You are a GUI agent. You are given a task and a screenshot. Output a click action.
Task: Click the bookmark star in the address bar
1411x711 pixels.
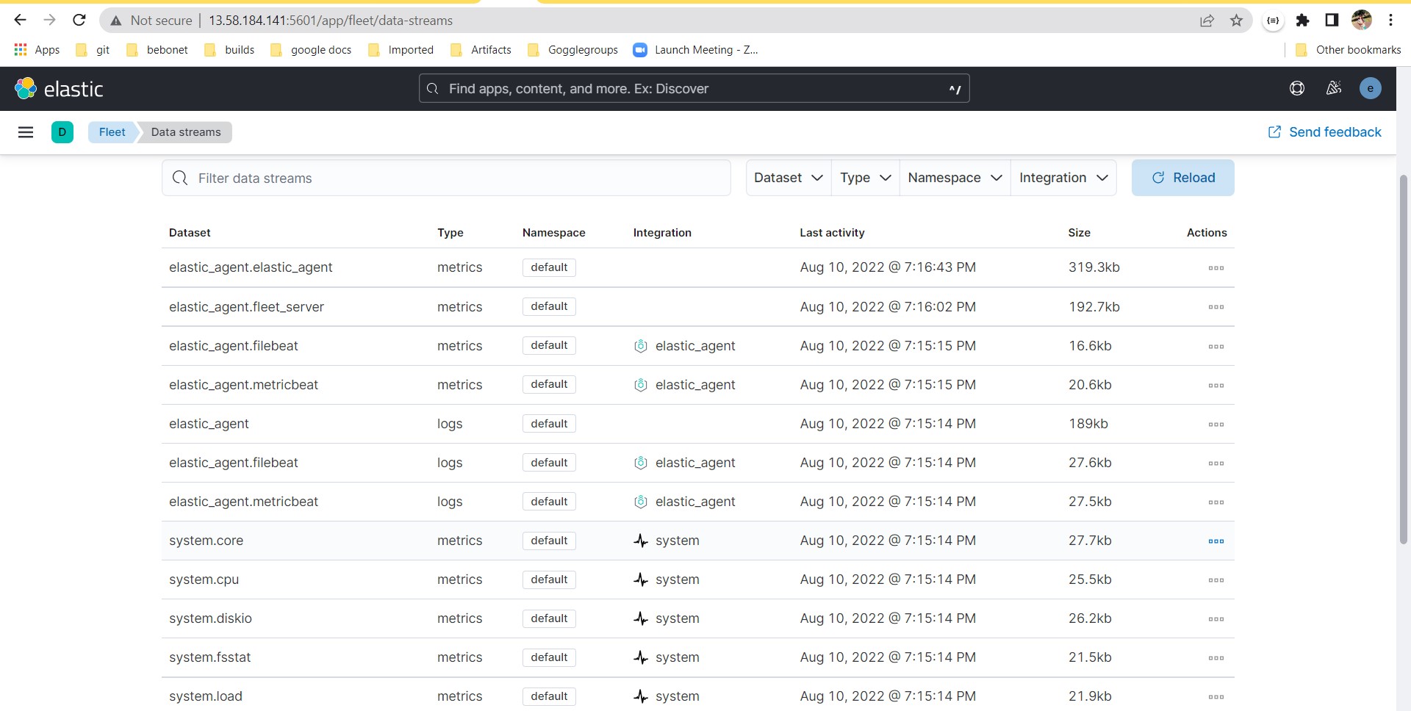(x=1236, y=20)
